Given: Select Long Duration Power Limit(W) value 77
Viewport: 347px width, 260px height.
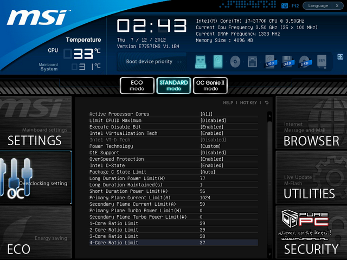Looking at the screenshot, I should [202, 178].
